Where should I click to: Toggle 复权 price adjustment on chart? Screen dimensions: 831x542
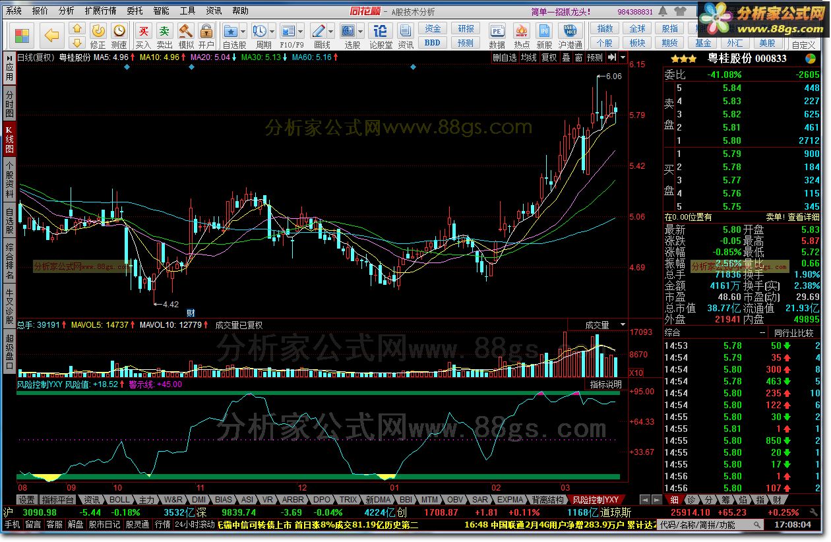[x=549, y=57]
